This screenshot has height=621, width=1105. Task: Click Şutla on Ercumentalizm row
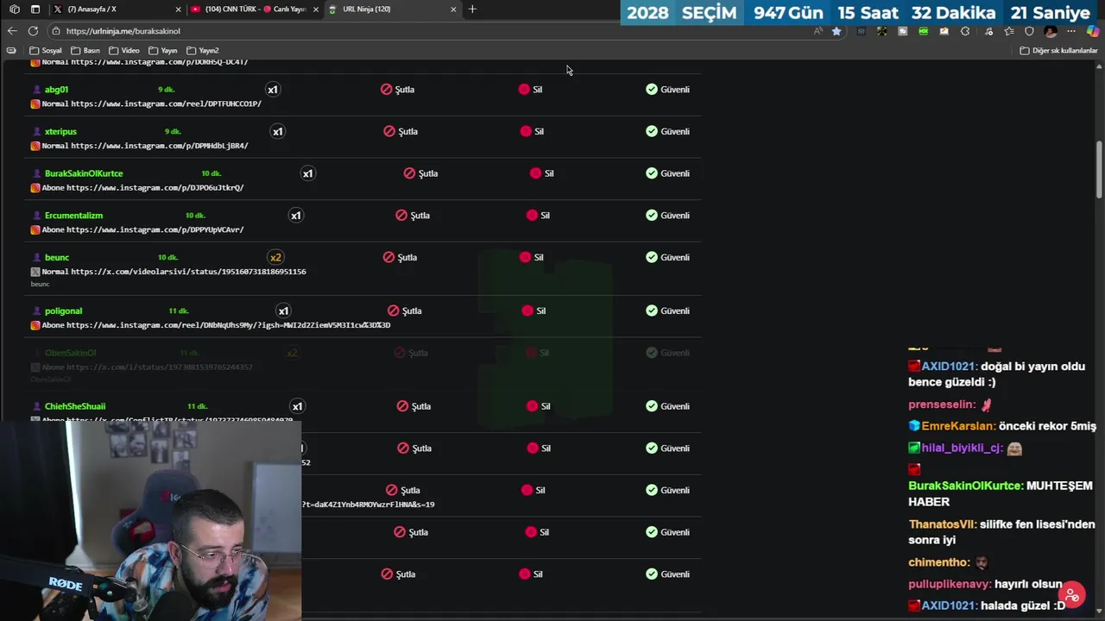click(x=413, y=216)
